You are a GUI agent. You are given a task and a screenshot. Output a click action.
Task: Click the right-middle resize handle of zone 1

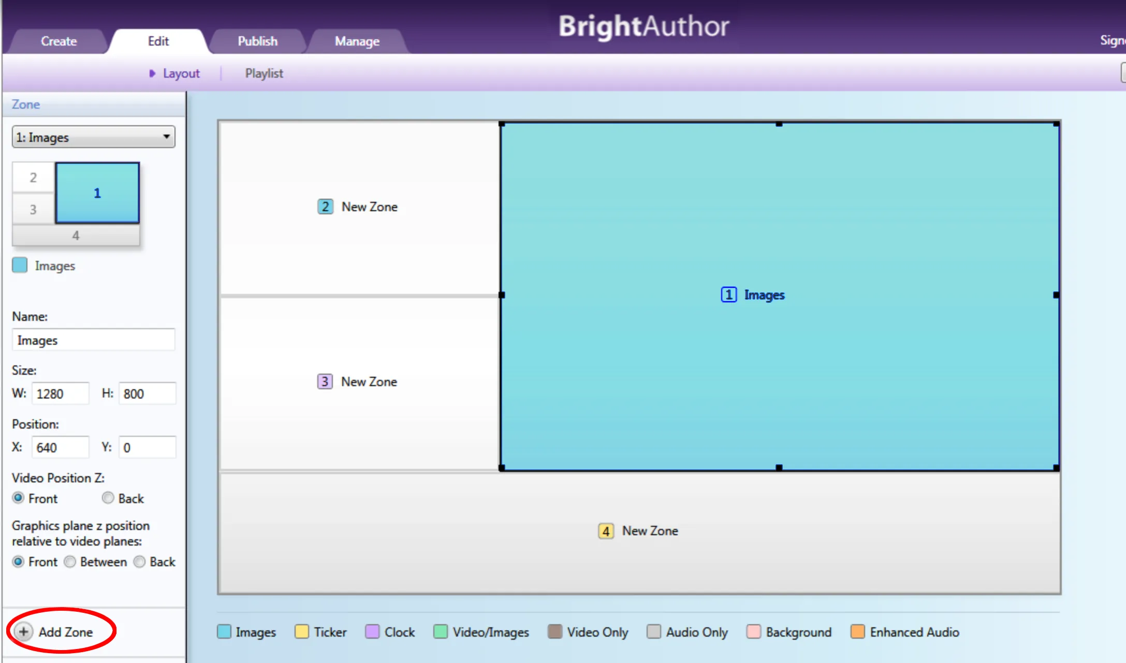(x=1056, y=295)
